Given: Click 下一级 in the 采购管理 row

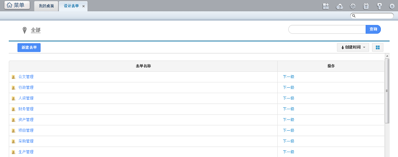Looking at the screenshot, I should click(x=289, y=141).
